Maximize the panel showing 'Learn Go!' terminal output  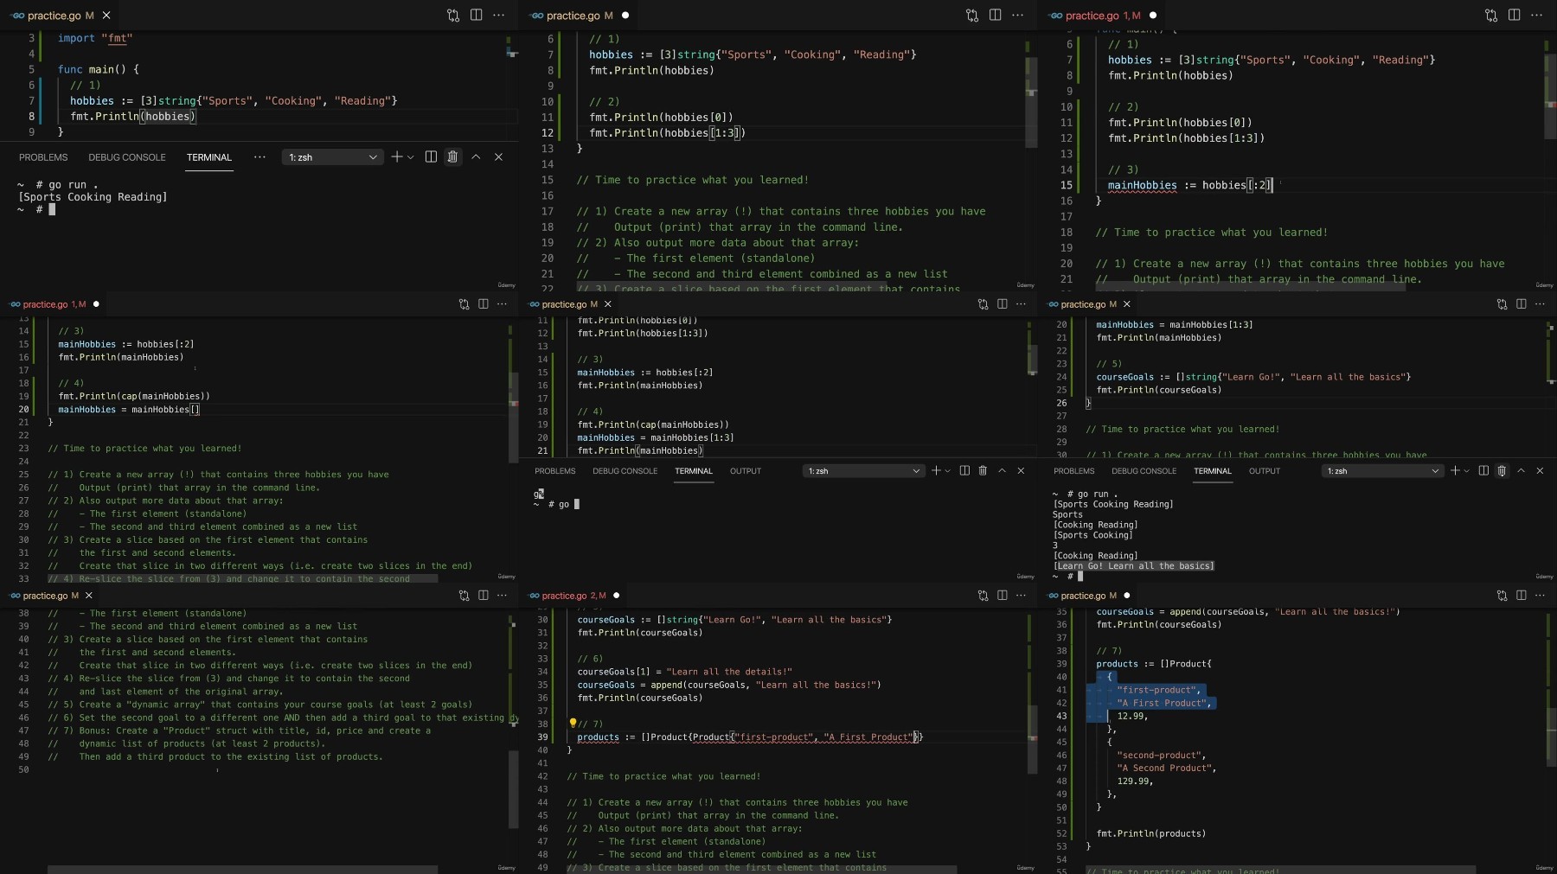click(x=1521, y=471)
